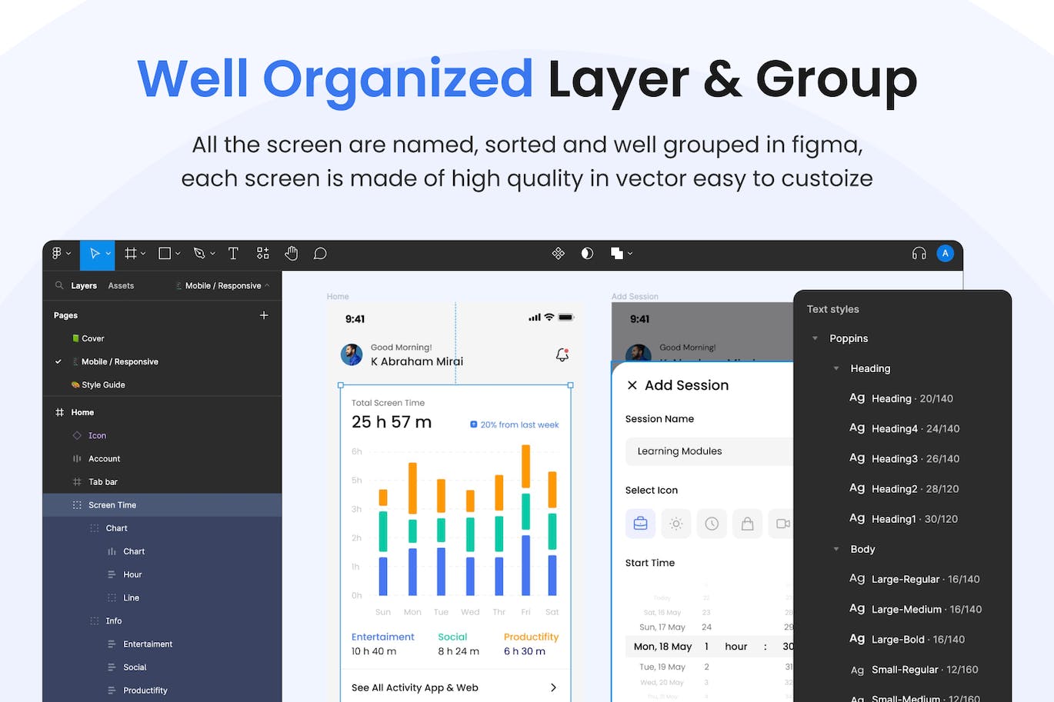The height and width of the screenshot is (702, 1054).
Task: Click the headphones audio icon
Action: point(919,254)
